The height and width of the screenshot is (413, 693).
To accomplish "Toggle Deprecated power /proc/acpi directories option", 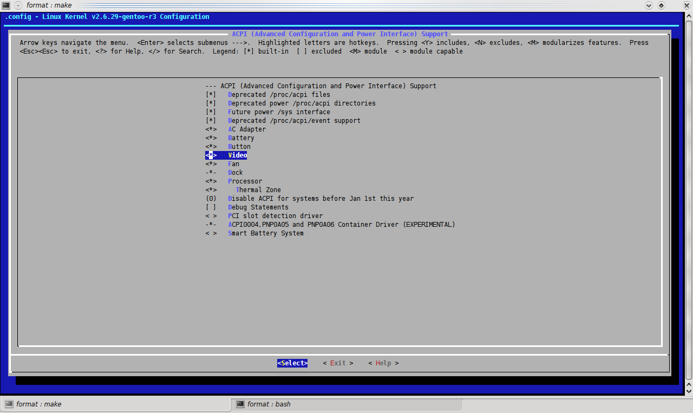I will [290, 103].
